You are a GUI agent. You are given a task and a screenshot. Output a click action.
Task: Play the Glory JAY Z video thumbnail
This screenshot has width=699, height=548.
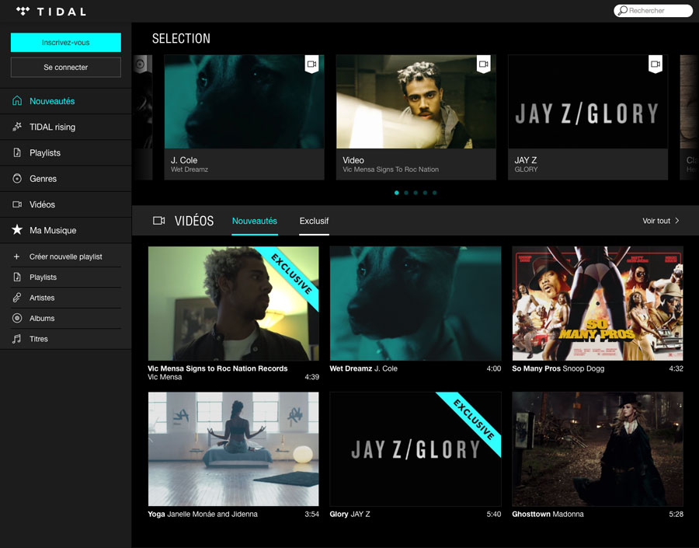[416, 449]
